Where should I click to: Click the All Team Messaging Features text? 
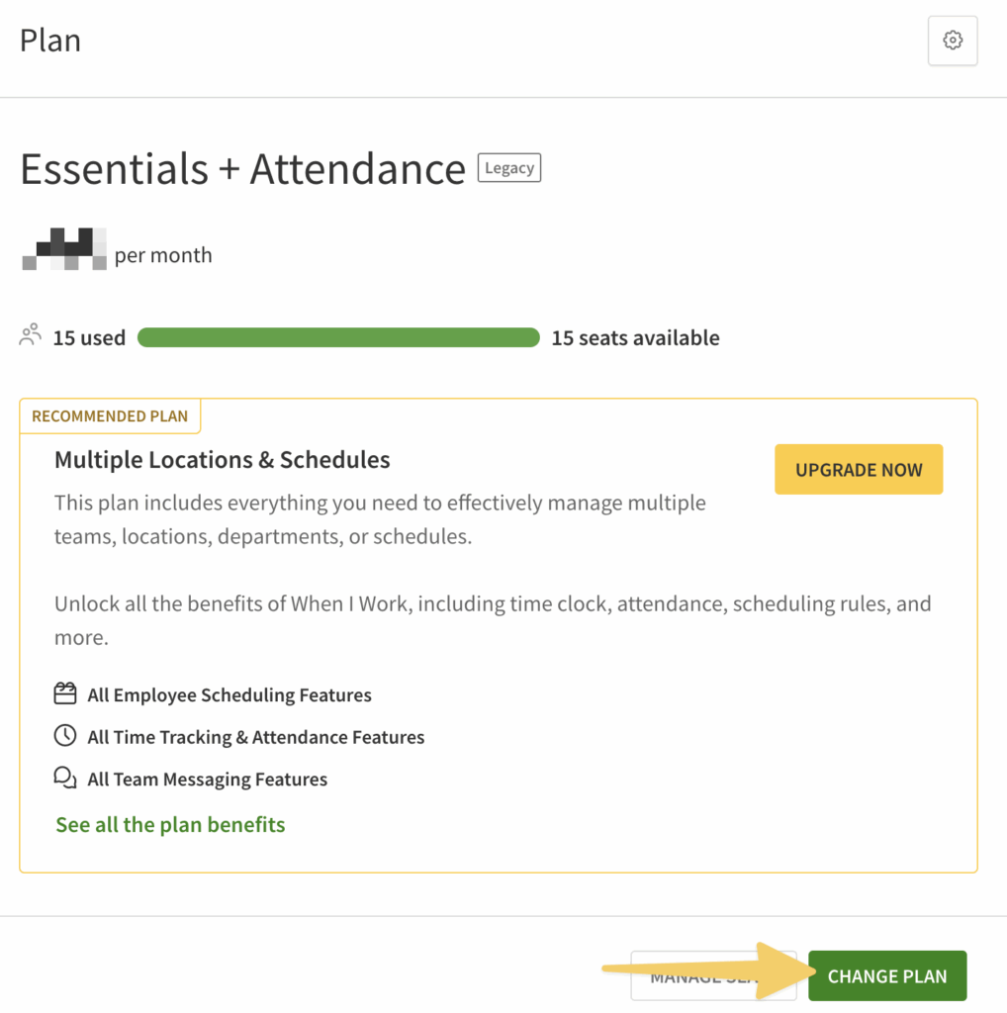(208, 780)
